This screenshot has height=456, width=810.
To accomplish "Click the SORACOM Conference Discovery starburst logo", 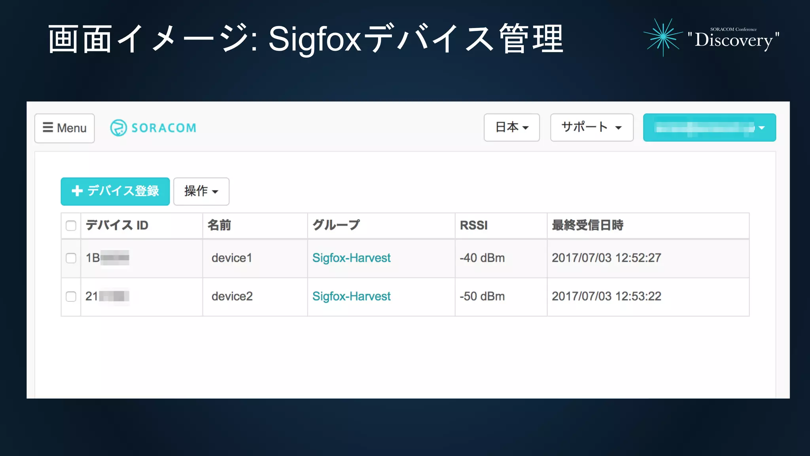I will (x=663, y=38).
